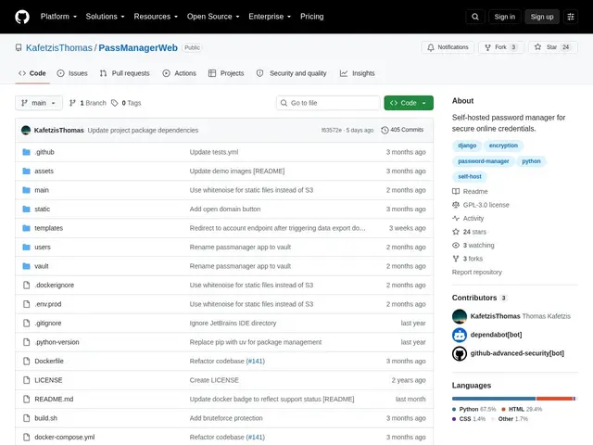Open the templates folder icon
593x445 pixels.
tap(26, 228)
